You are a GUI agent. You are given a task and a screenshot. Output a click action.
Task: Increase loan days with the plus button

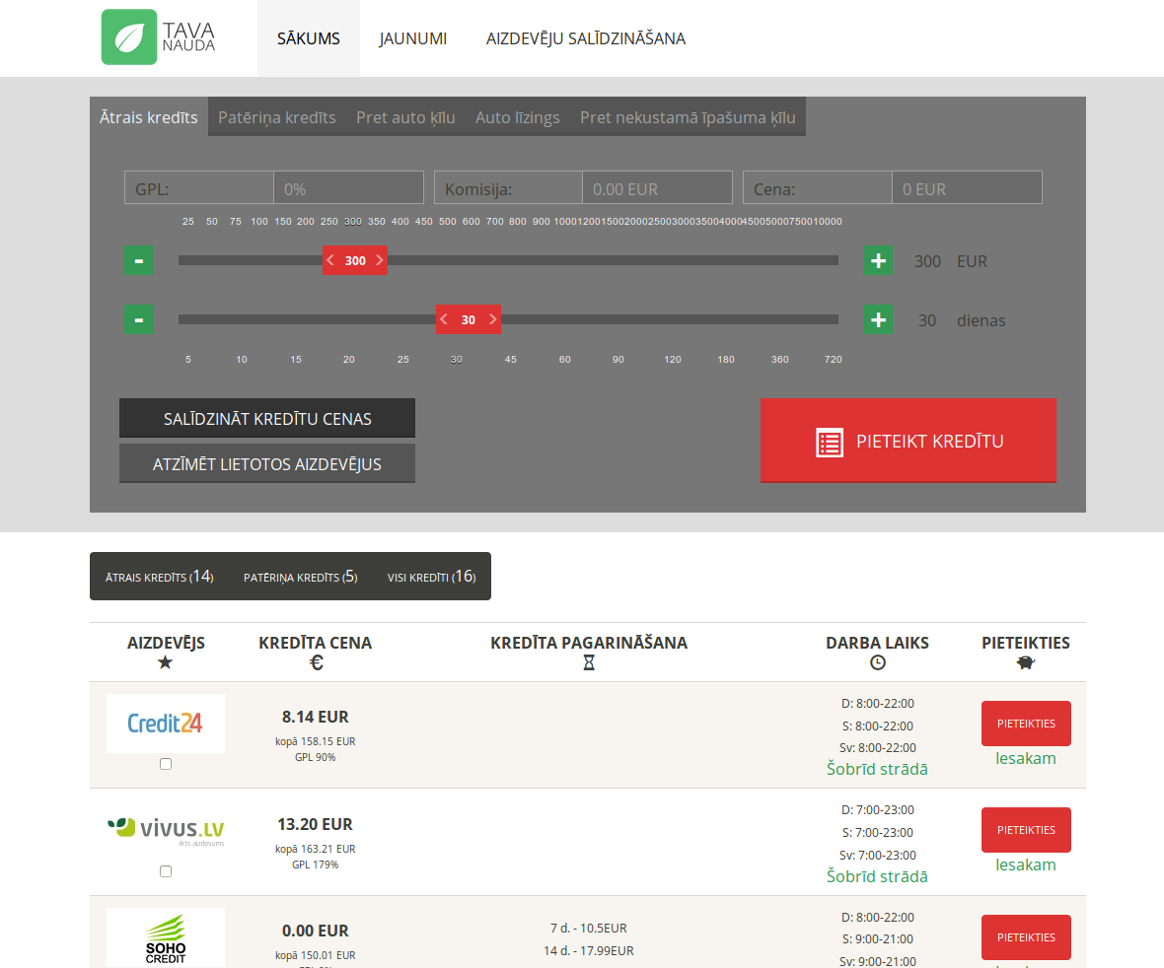tap(878, 319)
